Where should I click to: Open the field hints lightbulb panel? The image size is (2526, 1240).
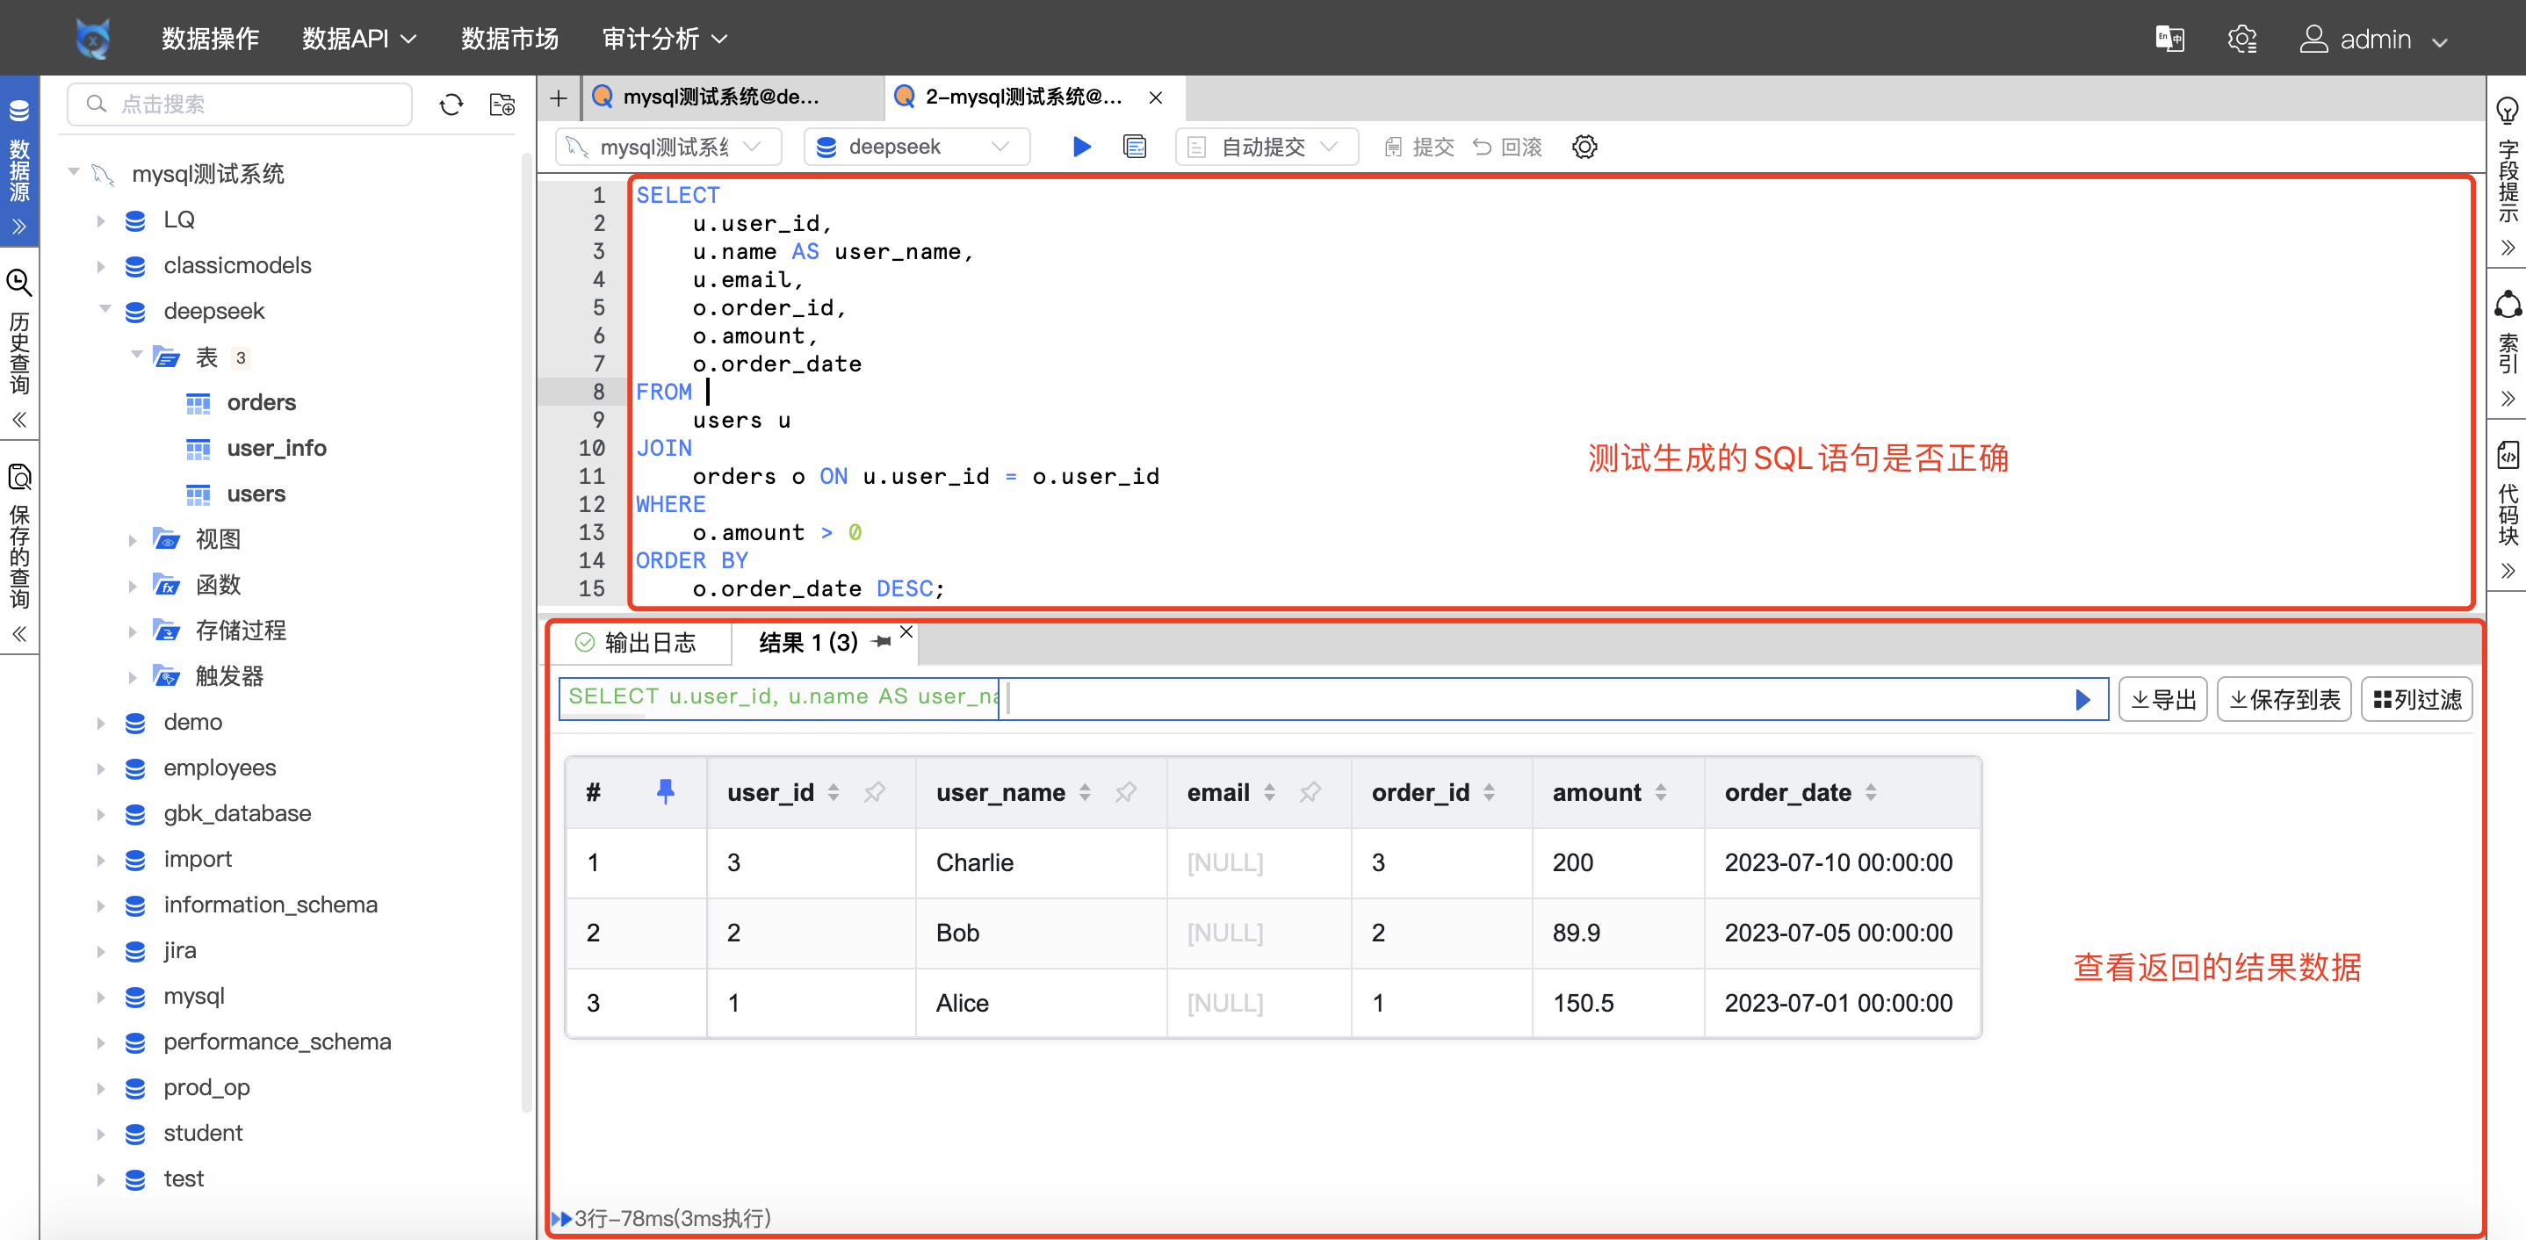pos(2507,110)
